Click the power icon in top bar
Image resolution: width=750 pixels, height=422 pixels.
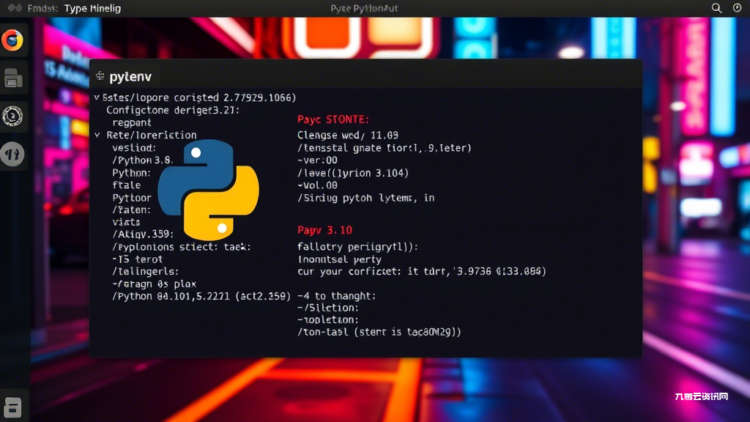(x=737, y=7)
